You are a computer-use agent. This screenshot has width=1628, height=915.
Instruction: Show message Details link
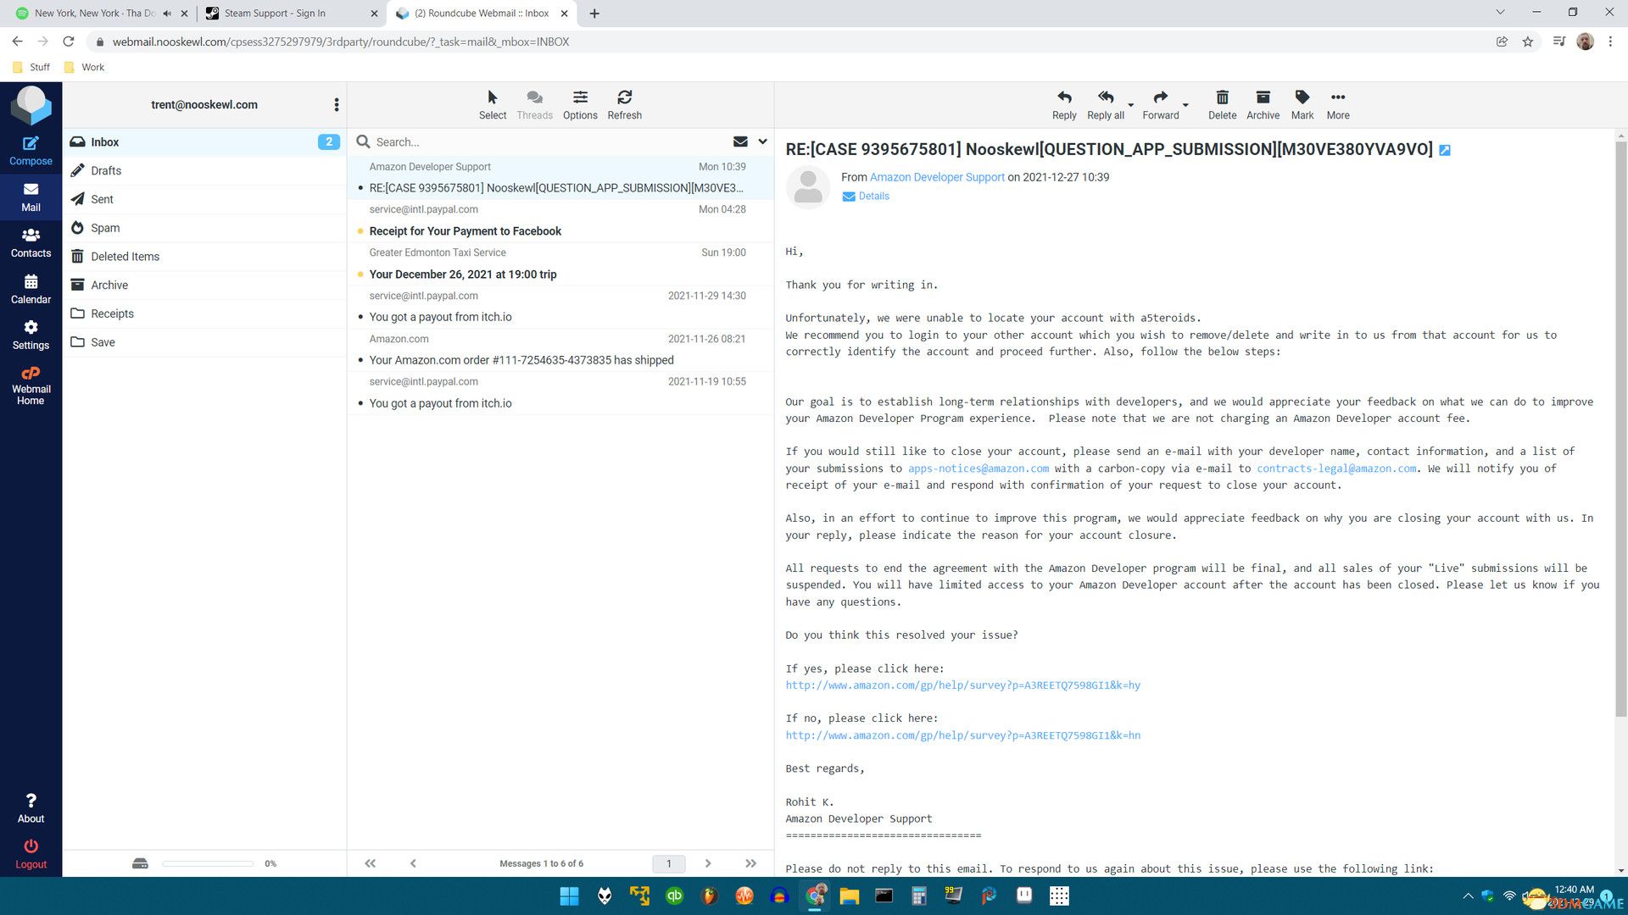(x=873, y=197)
